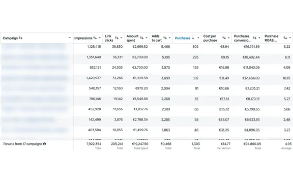The image size is (293, 183).
Task: Select the 24,303 link clicks cell
Action: coord(117,68)
